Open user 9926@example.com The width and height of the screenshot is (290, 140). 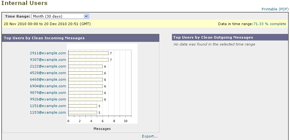tap(48, 99)
